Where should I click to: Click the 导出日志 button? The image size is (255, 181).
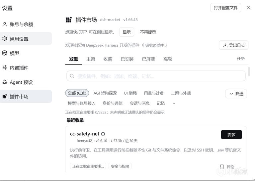(x=233, y=45)
